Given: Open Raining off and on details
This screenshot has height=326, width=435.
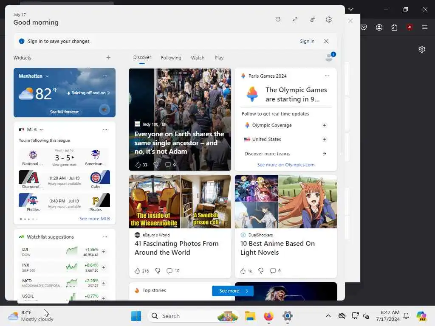Looking at the screenshot, I should pyautogui.click(x=88, y=93).
